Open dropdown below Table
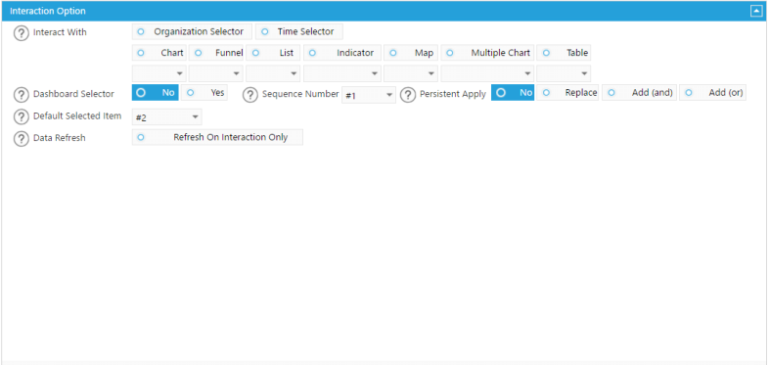769x365 pixels. point(564,73)
